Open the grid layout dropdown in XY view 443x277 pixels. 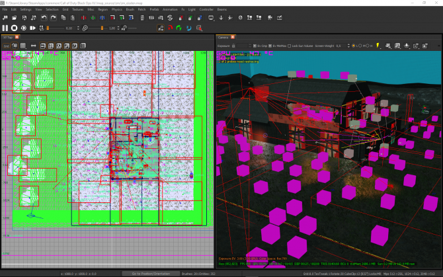coord(23,46)
